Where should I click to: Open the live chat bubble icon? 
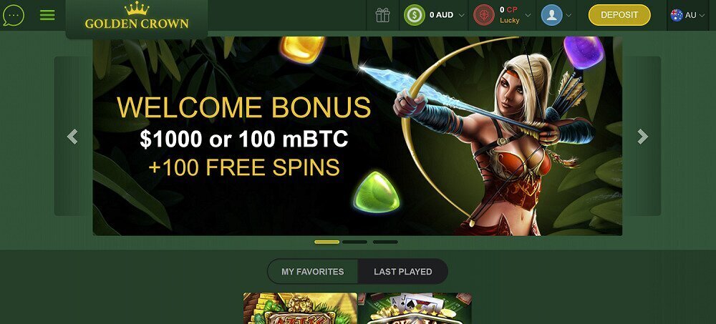pyautogui.click(x=13, y=15)
